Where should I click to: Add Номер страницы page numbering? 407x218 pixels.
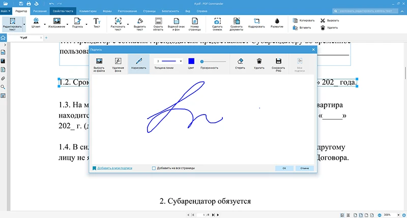[x=195, y=24]
